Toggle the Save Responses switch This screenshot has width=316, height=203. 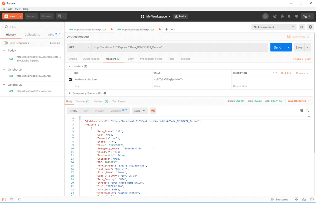pos(5,43)
